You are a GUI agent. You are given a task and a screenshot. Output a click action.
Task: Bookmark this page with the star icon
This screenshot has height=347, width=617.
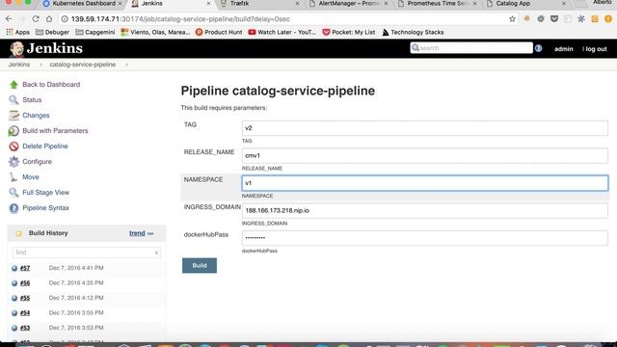point(512,19)
